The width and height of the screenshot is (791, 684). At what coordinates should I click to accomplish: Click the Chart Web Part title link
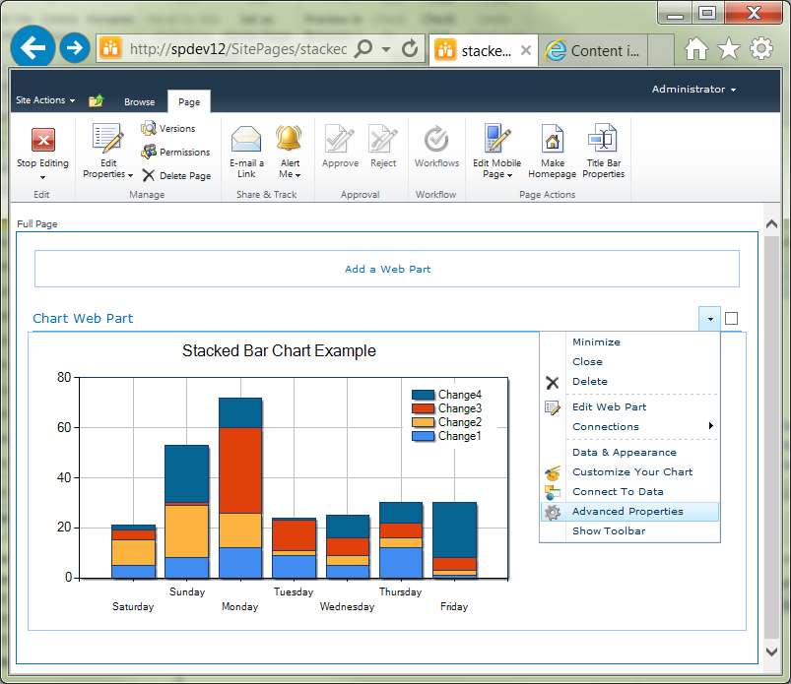(x=83, y=319)
